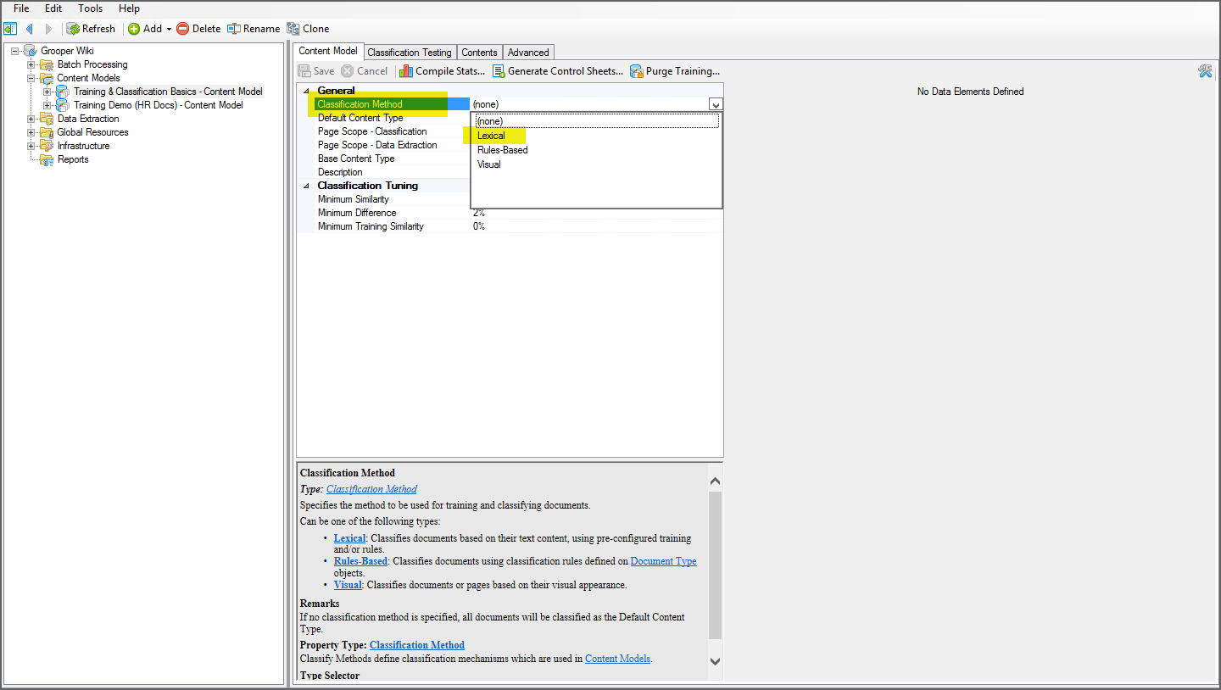The width and height of the screenshot is (1221, 690).
Task: Open the Tools menu
Action: click(x=90, y=8)
